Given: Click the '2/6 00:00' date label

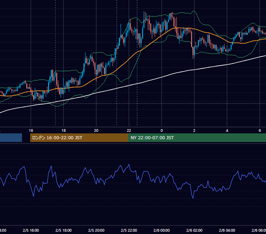Looking at the screenshot, I should click(162, 230).
